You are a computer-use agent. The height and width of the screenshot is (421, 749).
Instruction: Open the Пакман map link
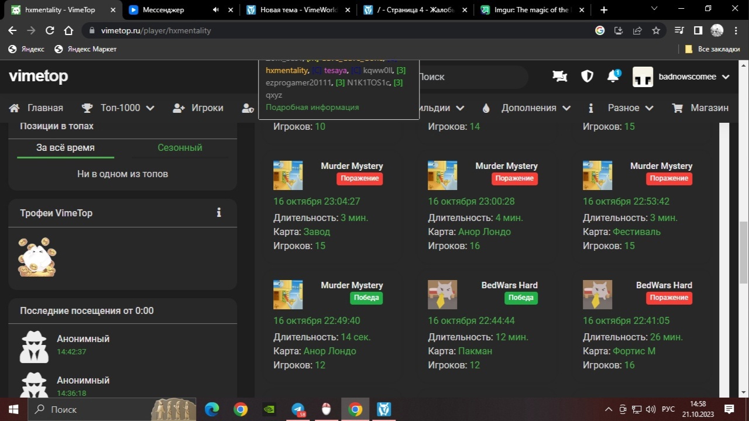coord(475,351)
